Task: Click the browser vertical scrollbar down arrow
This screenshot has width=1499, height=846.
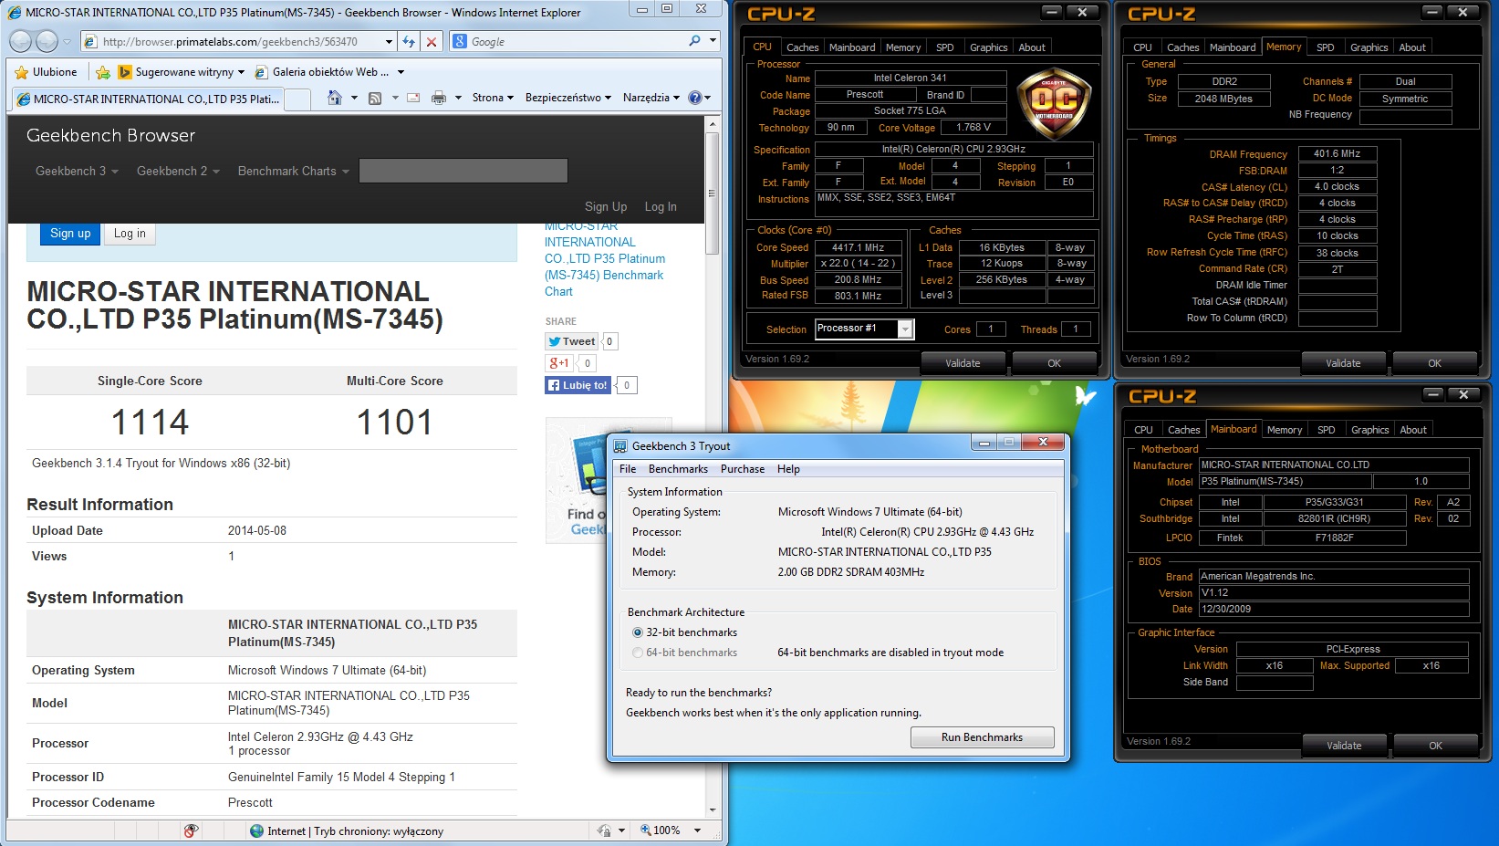Action: tap(713, 809)
